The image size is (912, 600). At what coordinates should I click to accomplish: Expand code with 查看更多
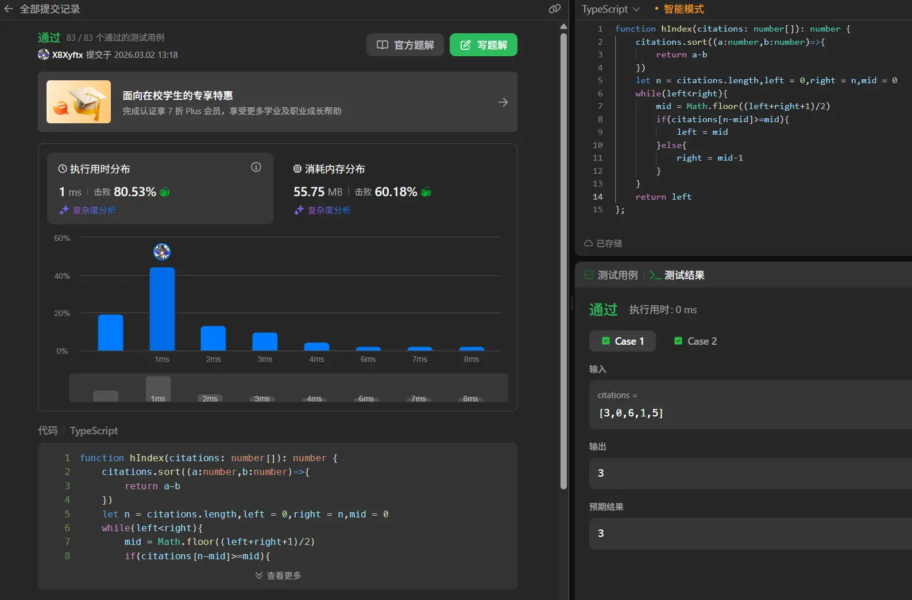click(278, 575)
